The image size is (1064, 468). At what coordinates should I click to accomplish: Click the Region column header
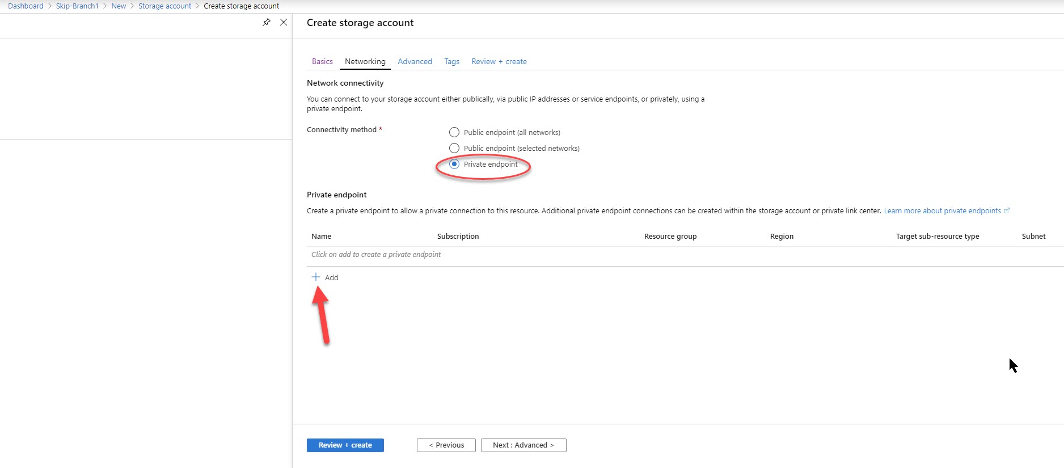tap(782, 236)
